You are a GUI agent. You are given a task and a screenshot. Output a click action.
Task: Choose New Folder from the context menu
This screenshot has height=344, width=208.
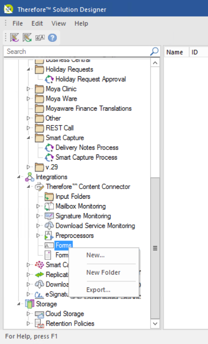pyautogui.click(x=104, y=272)
